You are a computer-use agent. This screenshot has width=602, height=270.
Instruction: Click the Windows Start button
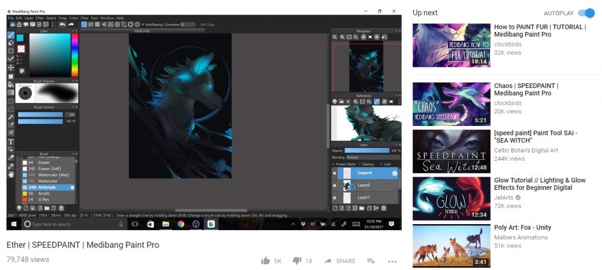[14, 224]
